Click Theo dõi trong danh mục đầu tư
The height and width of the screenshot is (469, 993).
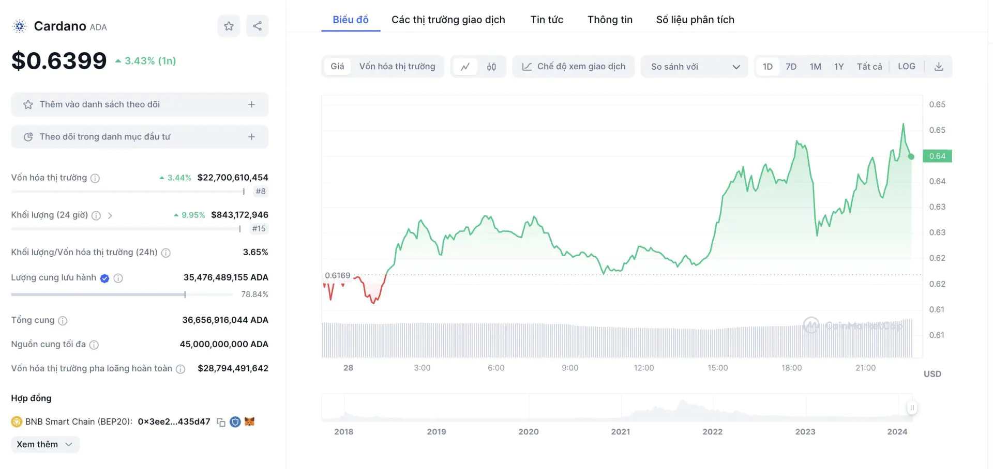click(x=140, y=137)
